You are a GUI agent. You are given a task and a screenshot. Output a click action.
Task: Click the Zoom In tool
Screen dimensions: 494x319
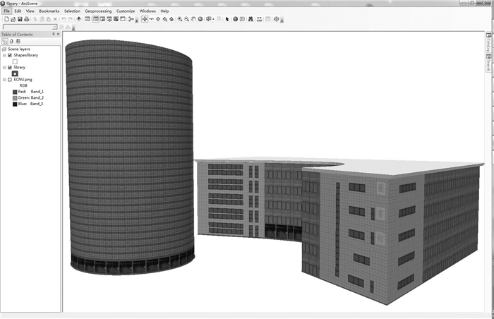click(x=180, y=19)
